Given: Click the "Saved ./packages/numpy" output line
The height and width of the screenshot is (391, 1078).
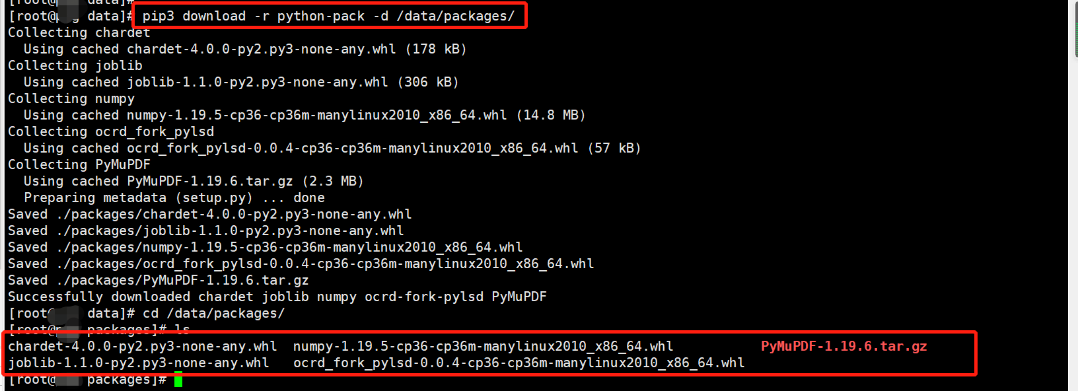Looking at the screenshot, I should pos(265,247).
